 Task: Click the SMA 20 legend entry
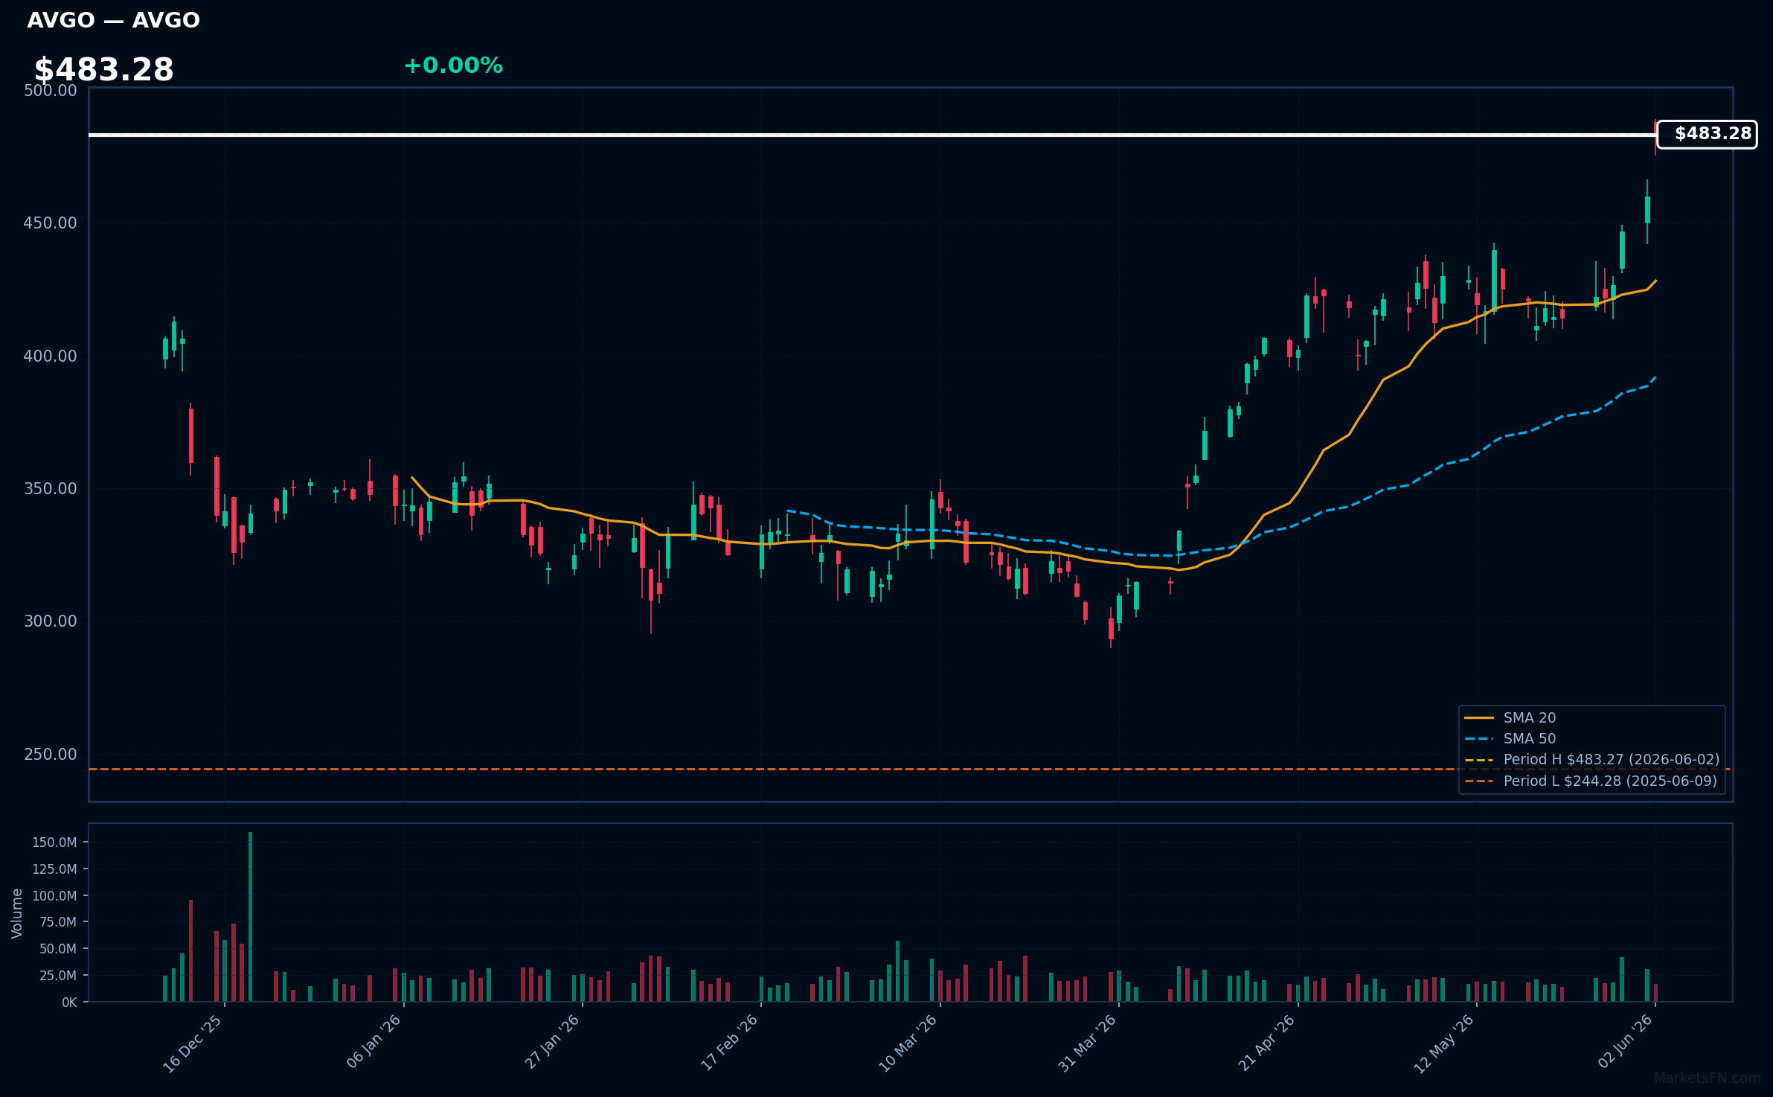click(1510, 717)
